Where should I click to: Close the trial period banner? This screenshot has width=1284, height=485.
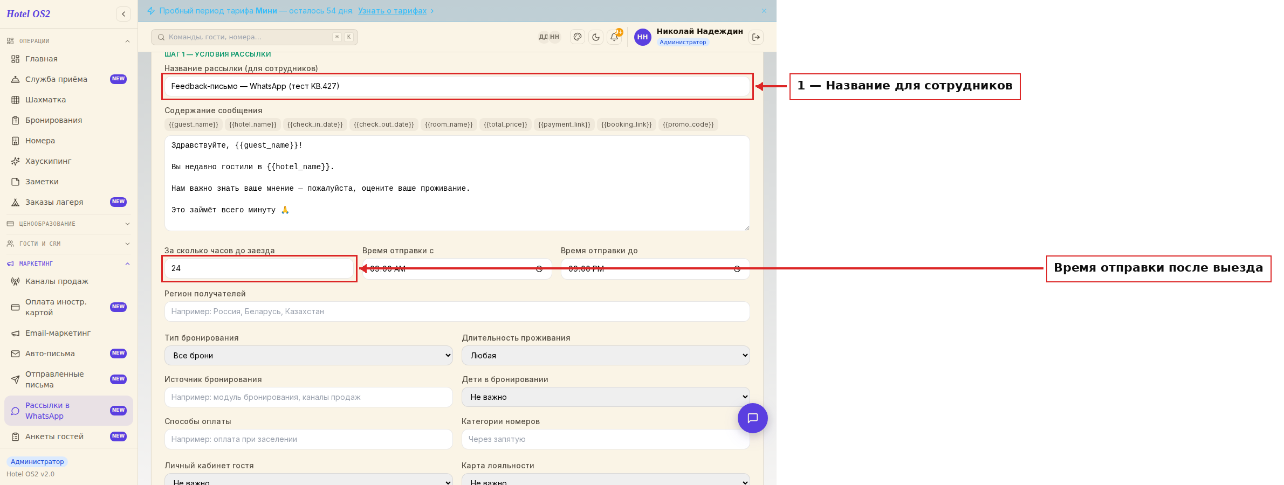764,11
